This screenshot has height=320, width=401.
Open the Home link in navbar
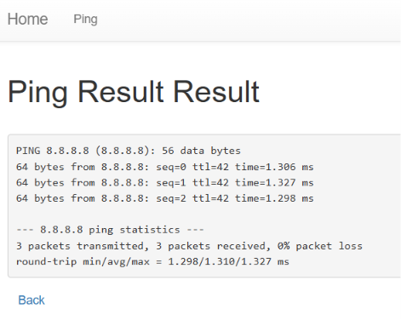(x=27, y=19)
